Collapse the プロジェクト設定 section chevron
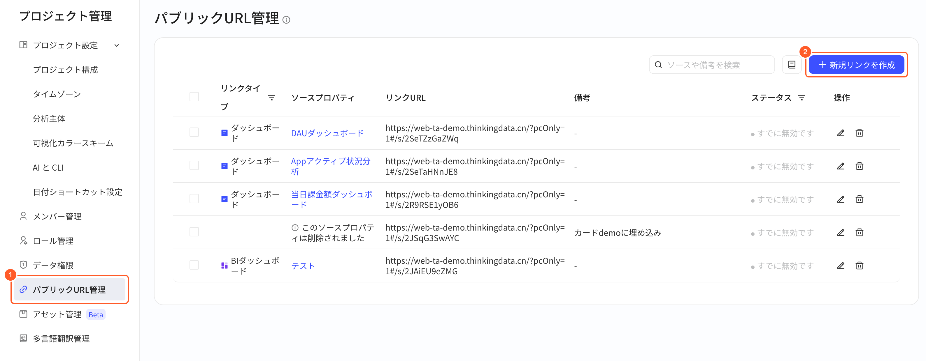The width and height of the screenshot is (926, 361). (116, 45)
